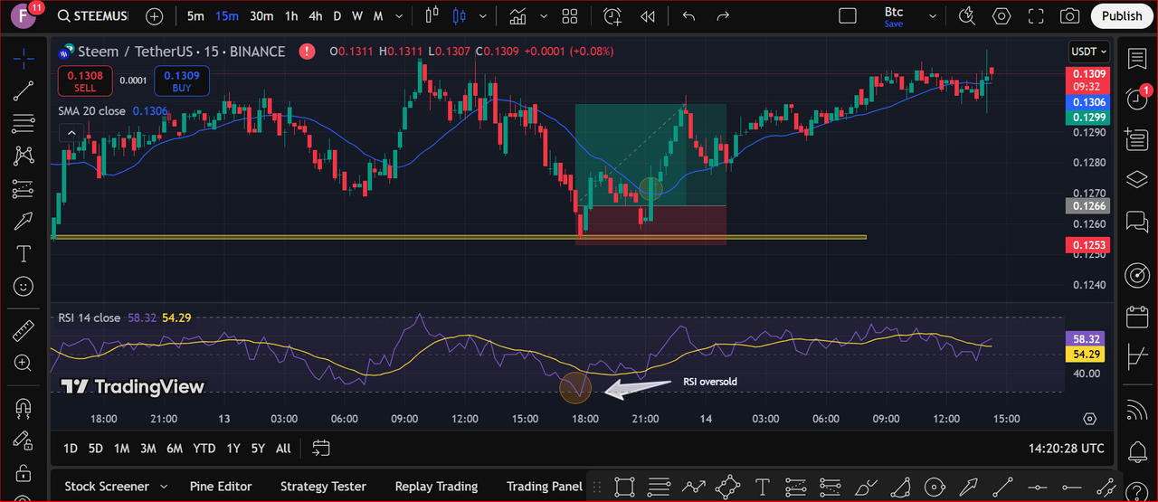This screenshot has height=502, width=1158.
Task: Open the Strategy Tester tab
Action: tap(323, 486)
